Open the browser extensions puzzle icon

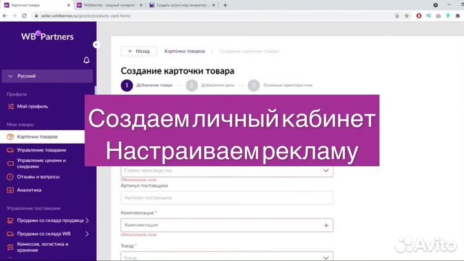pos(458,15)
